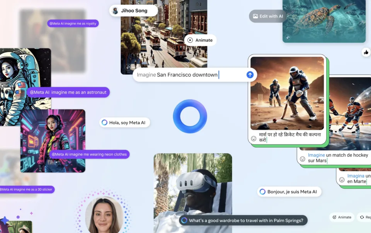This screenshot has height=233, width=371.
Task: Submit the prompt using the blue send arrow
Action: (x=250, y=75)
